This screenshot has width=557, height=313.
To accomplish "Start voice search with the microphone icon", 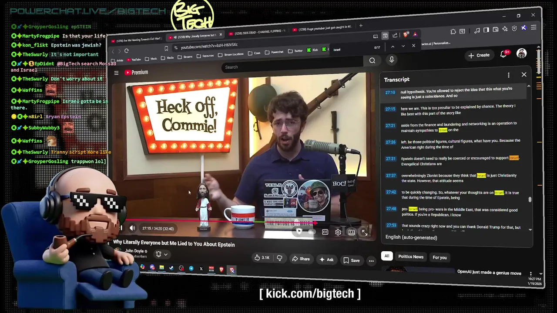I will pos(392,60).
